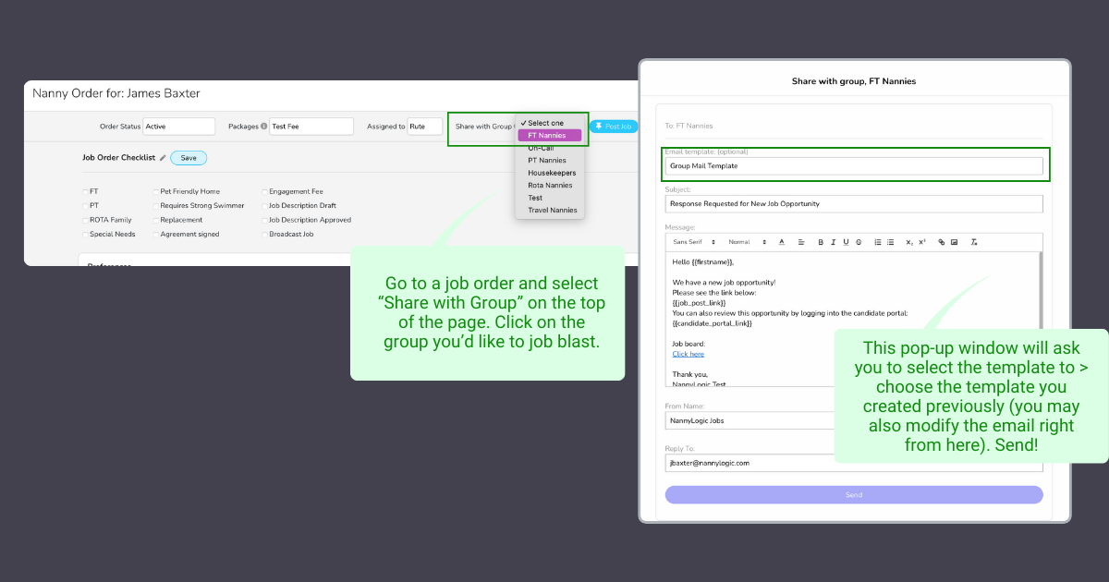Tick the Engagement Fee checkbox
This screenshot has width=1109, height=582.
click(x=264, y=191)
